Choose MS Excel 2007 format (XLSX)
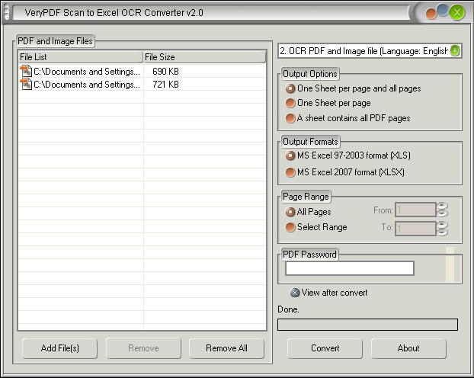The width and height of the screenshot is (474, 378). click(344, 172)
